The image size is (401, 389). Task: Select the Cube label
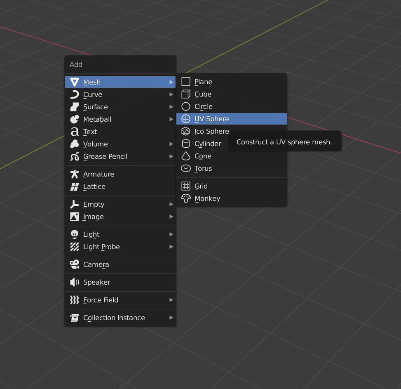point(203,94)
